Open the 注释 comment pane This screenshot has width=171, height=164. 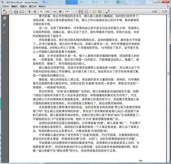click(x=154, y=12)
